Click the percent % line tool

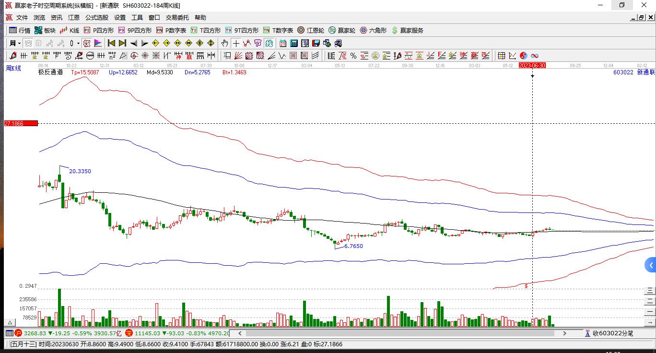(x=353, y=56)
